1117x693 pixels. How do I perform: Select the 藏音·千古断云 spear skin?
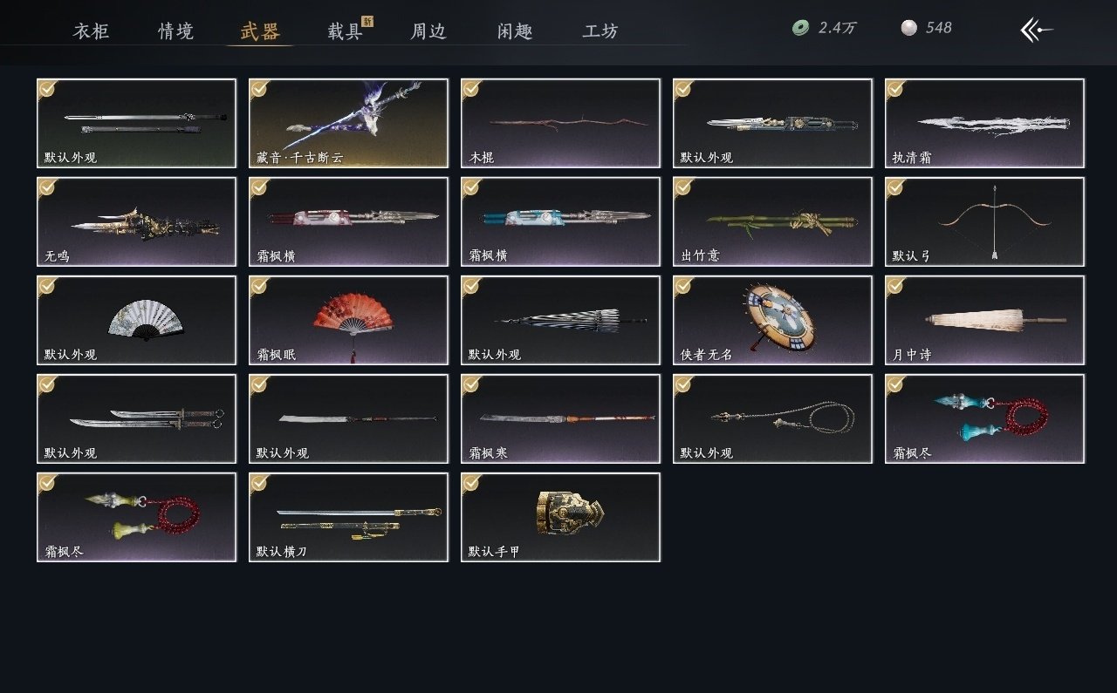348,123
